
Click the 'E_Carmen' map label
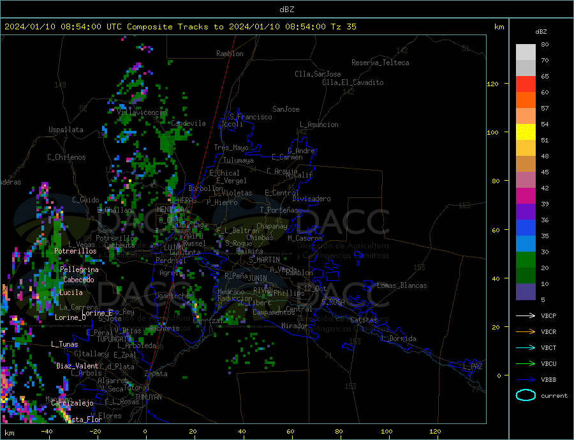click(x=287, y=157)
